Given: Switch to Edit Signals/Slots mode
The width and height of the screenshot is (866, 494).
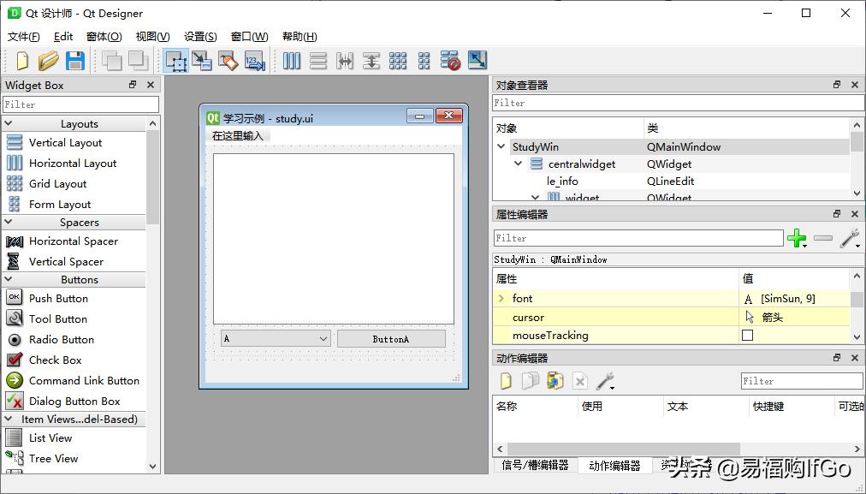Looking at the screenshot, I should pos(204,61).
